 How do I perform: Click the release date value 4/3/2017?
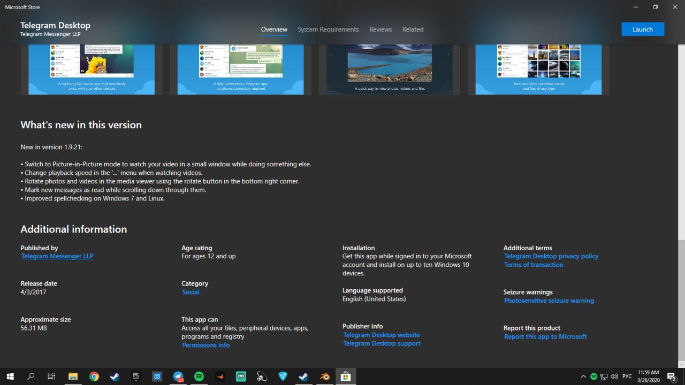pos(32,292)
